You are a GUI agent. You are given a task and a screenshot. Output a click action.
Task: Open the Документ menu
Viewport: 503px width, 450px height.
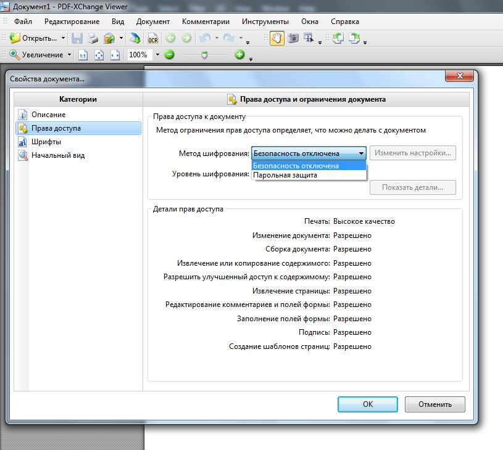pos(153,22)
